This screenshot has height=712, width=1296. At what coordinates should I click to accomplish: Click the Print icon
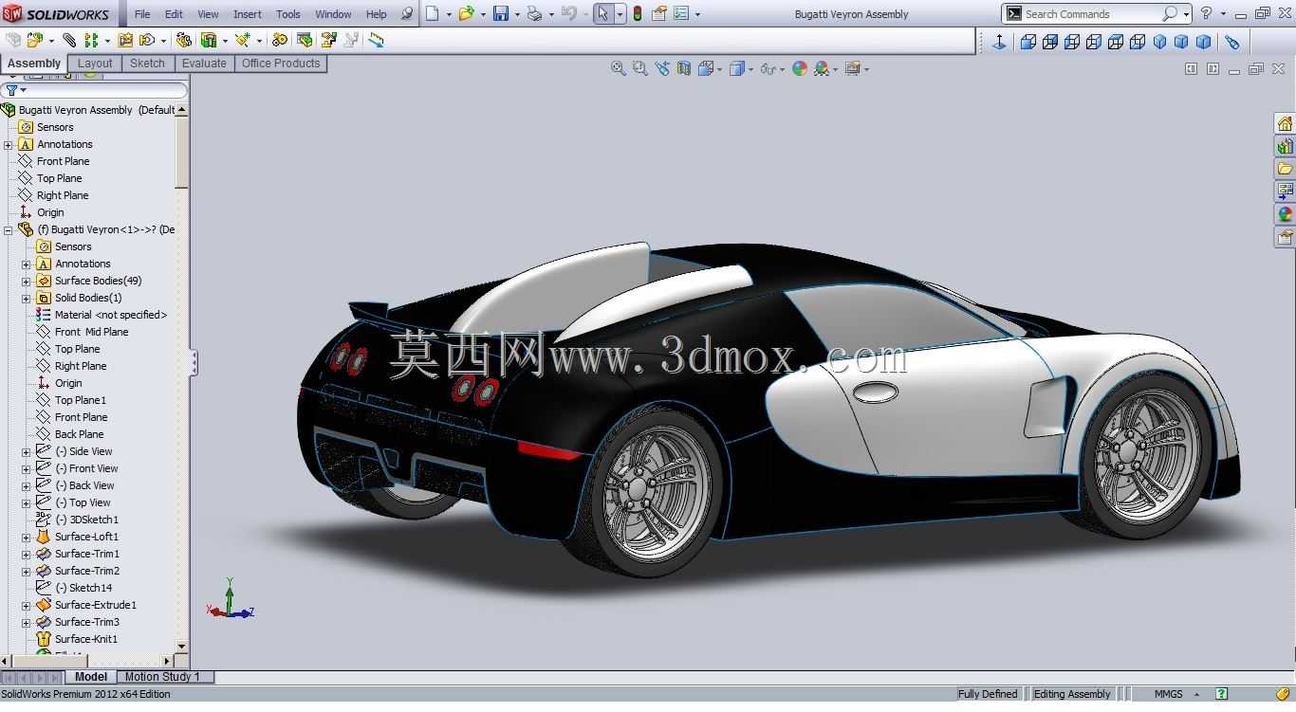click(x=535, y=13)
